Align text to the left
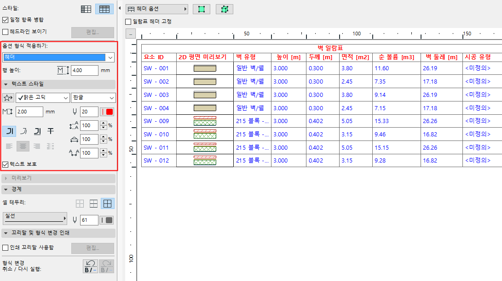The width and height of the screenshot is (502, 281). click(x=9, y=146)
